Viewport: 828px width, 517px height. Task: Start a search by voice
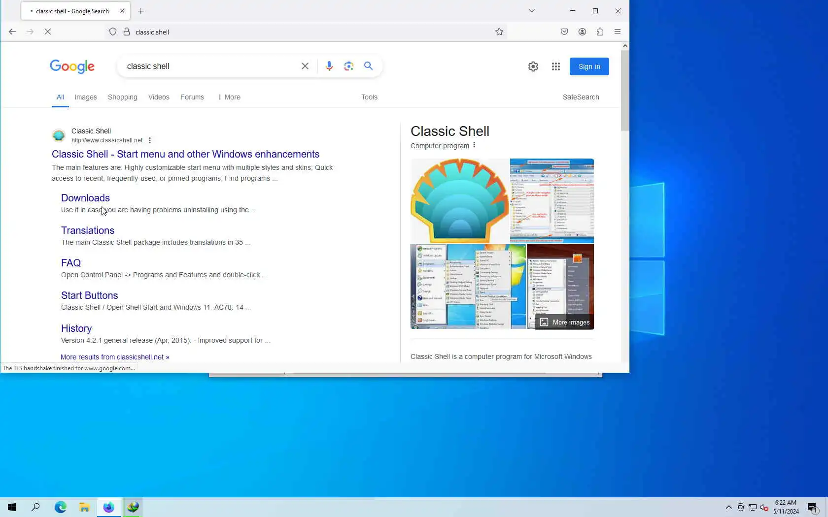[329, 66]
